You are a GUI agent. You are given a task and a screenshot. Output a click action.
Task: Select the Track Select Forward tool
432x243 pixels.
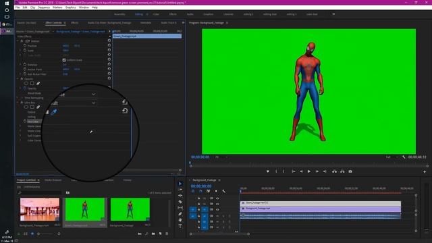pyautogui.click(x=180, y=190)
